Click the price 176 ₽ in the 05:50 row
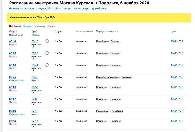 (x=174, y=87)
